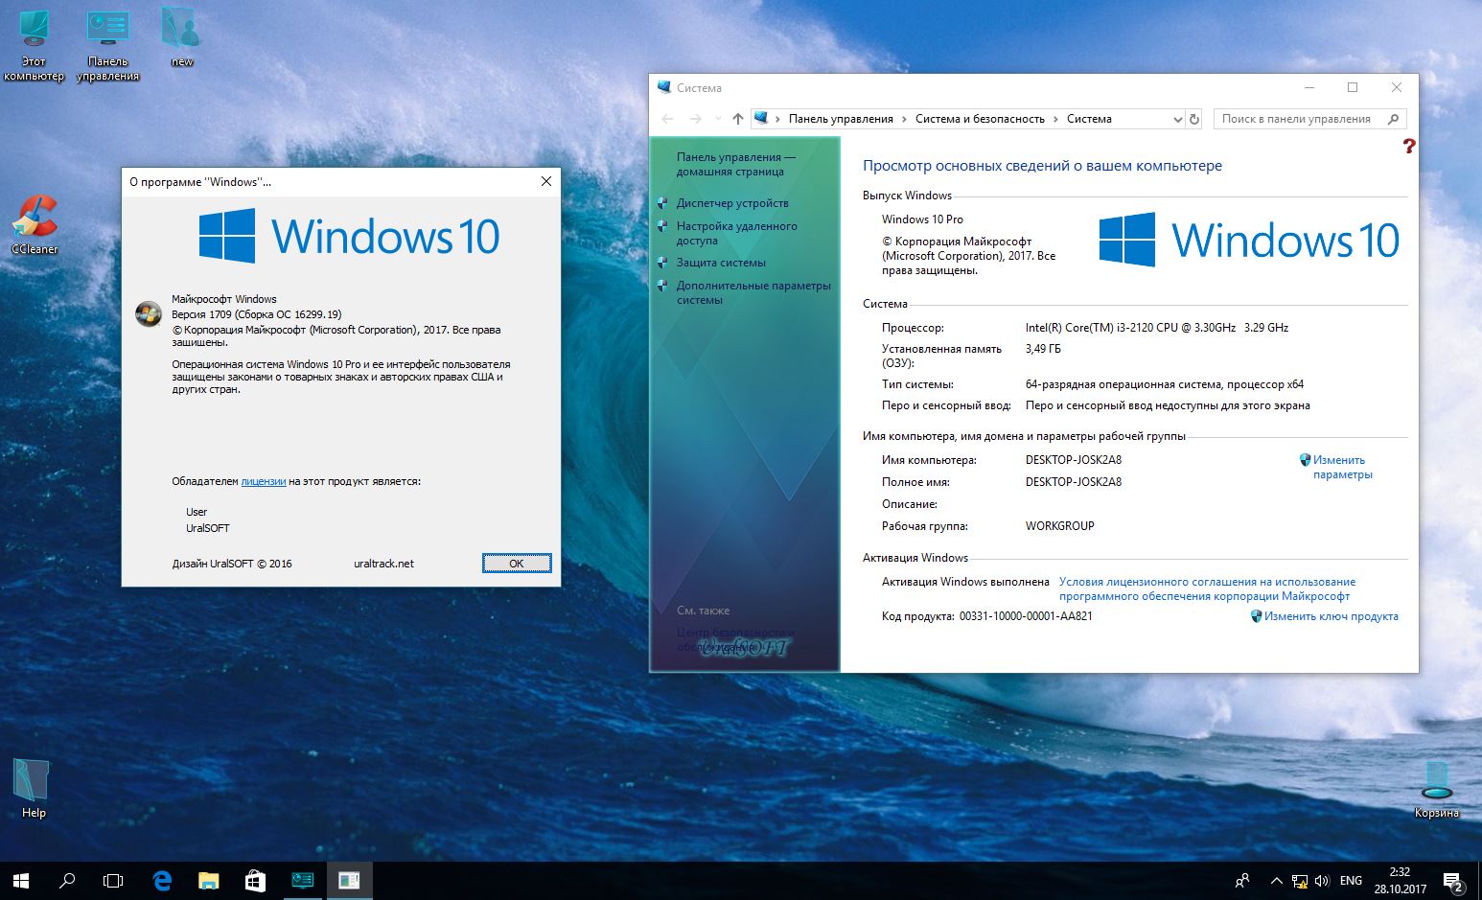This screenshot has width=1482, height=900.
Task: Click the computer icon in the address bar
Action: point(761,119)
